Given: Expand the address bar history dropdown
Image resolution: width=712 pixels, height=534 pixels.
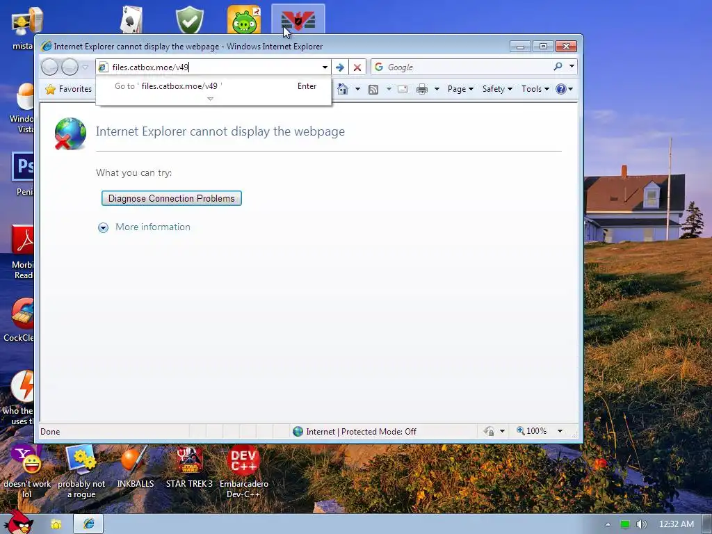Looking at the screenshot, I should 325,67.
